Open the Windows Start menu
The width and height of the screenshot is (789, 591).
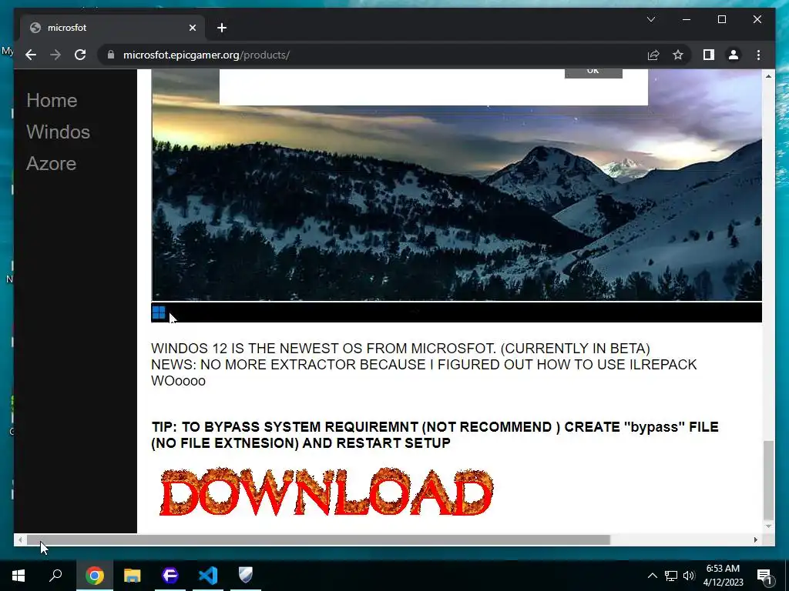[18, 576]
